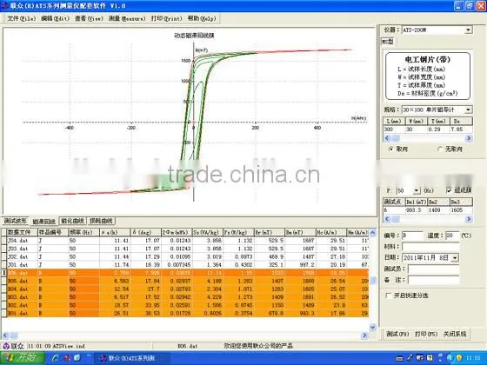Viewport: 487px width, 365px height.
Task: Toggle the checkbox next to the Hz frequency
Action: (x=449, y=190)
